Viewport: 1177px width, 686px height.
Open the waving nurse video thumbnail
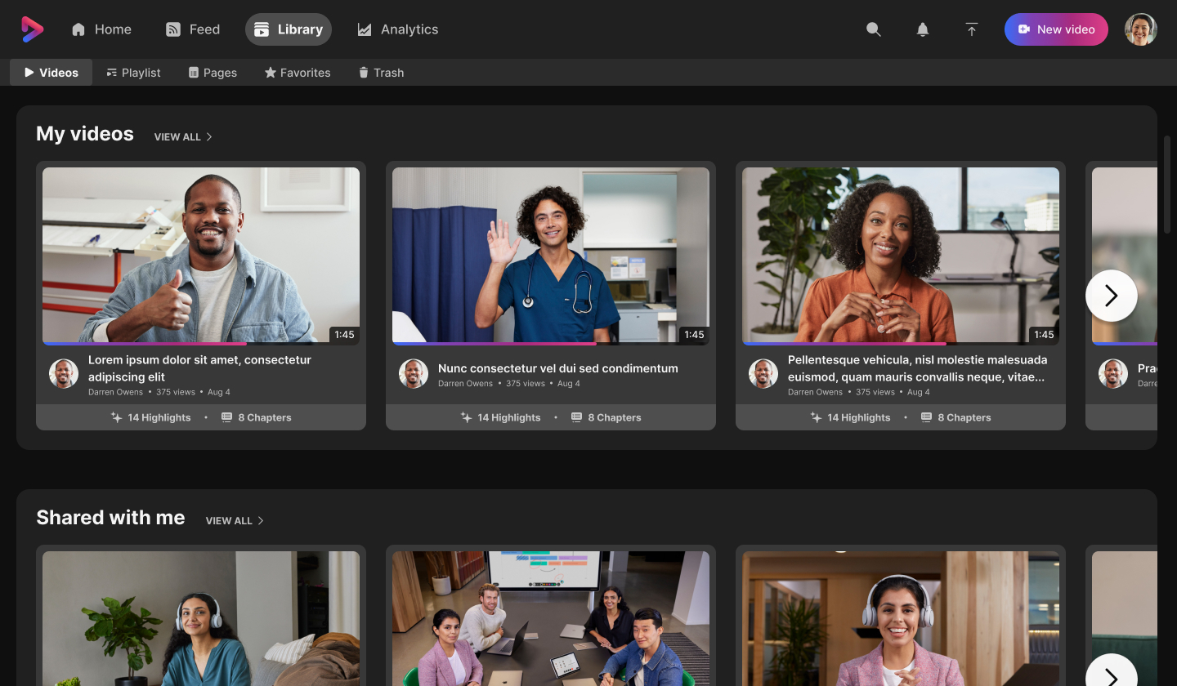(551, 255)
